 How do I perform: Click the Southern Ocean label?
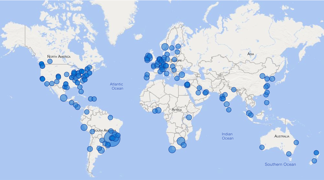pos(280,165)
